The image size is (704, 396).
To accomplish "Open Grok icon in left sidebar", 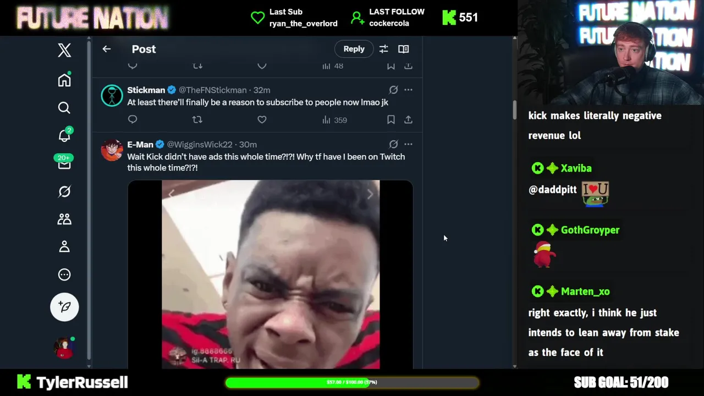I will coord(64,191).
